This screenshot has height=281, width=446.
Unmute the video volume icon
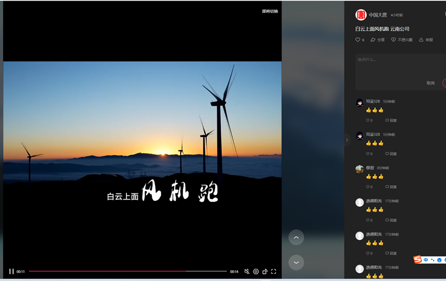[x=246, y=272]
